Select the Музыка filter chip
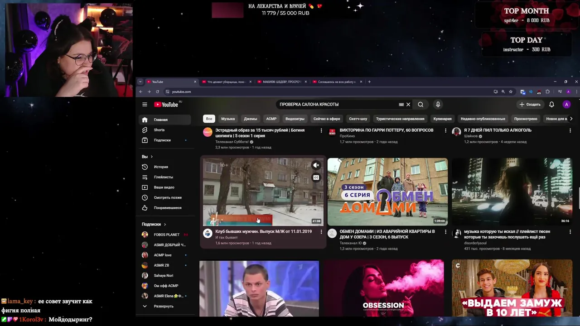The height and width of the screenshot is (326, 580). pyautogui.click(x=228, y=119)
